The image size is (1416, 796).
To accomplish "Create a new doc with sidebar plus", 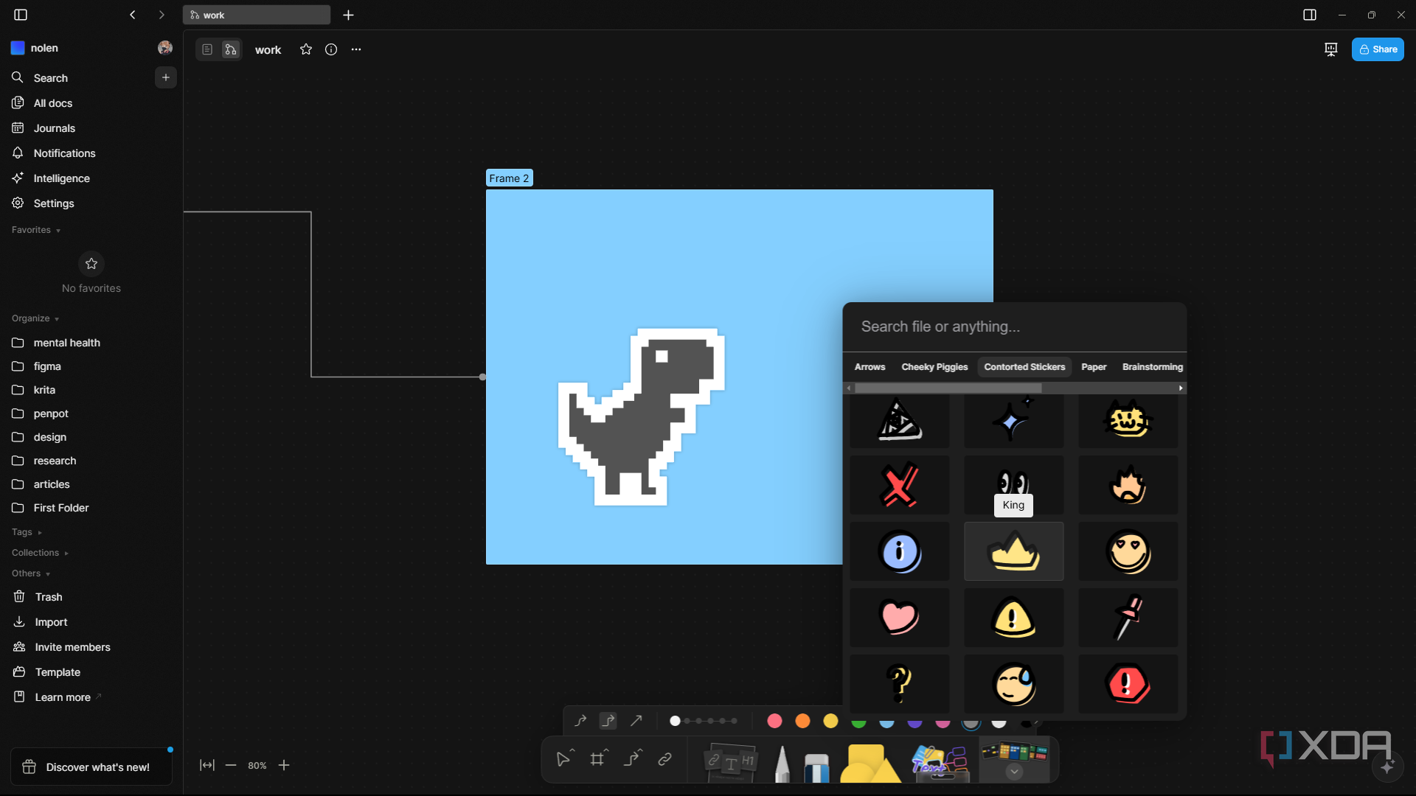I will tap(166, 77).
